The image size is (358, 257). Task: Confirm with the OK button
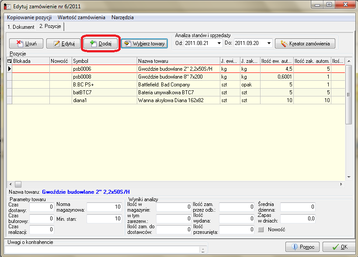click(340, 247)
